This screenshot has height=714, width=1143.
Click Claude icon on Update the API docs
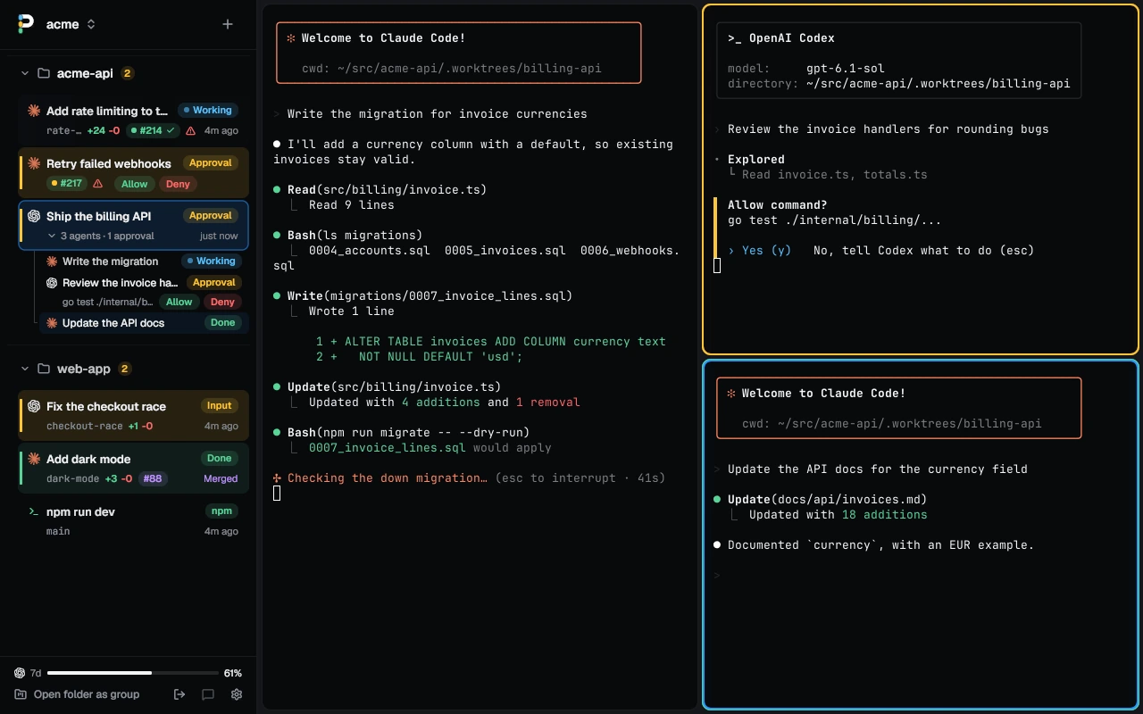(x=52, y=323)
